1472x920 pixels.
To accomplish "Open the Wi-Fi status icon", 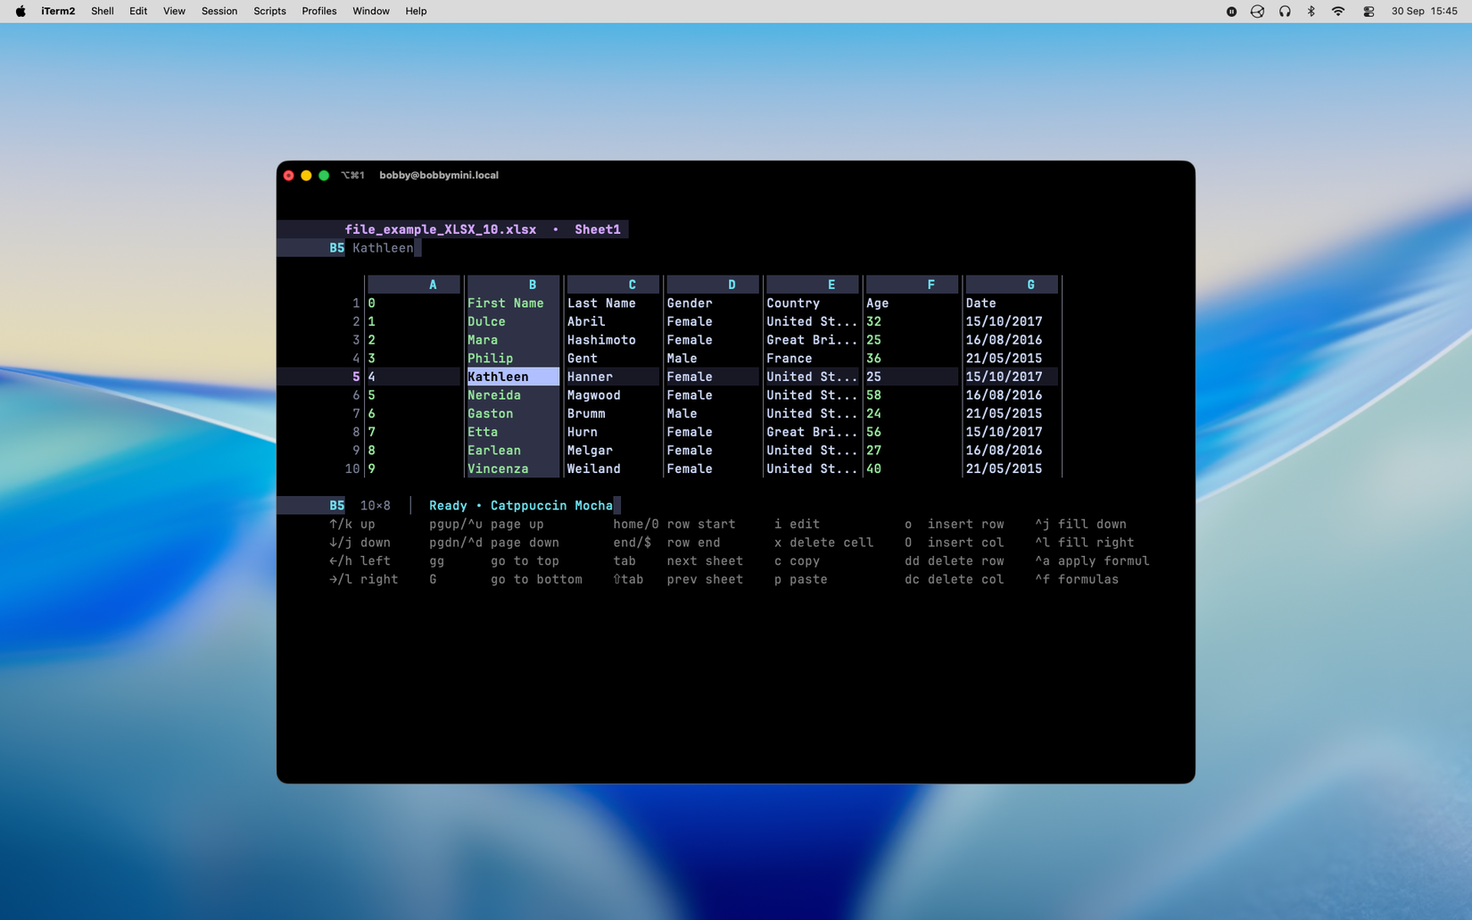I will (1337, 12).
